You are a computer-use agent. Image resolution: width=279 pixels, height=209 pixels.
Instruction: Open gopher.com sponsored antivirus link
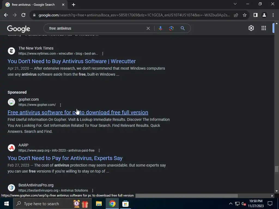(78, 112)
